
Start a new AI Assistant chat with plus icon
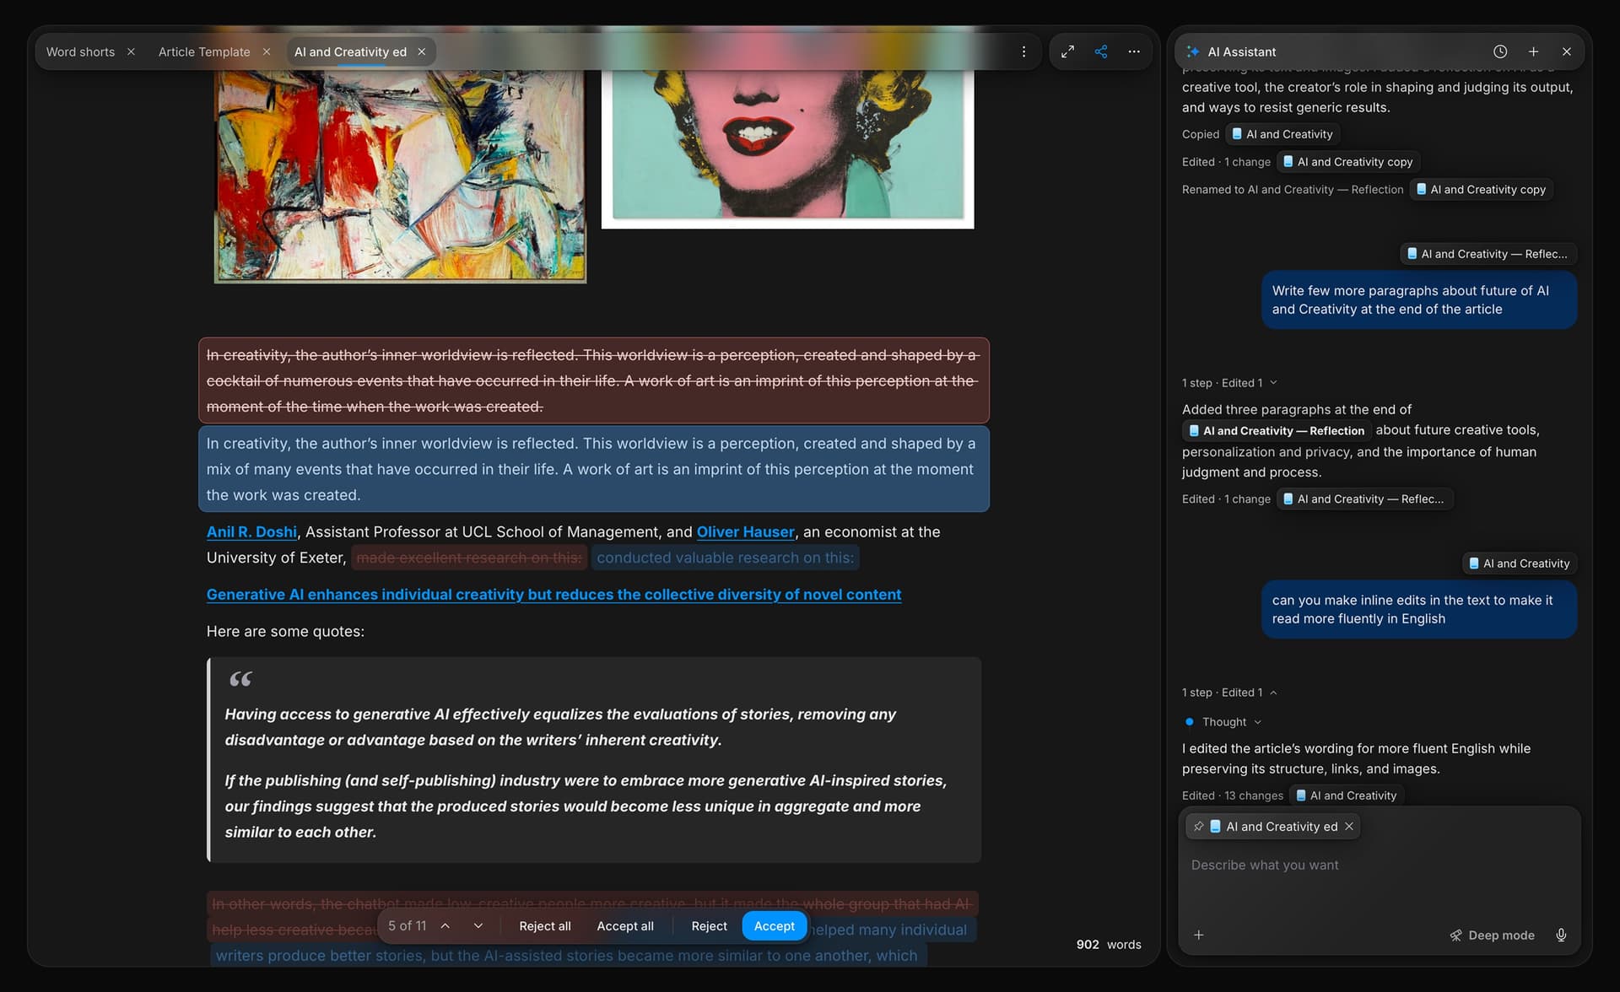point(1533,51)
